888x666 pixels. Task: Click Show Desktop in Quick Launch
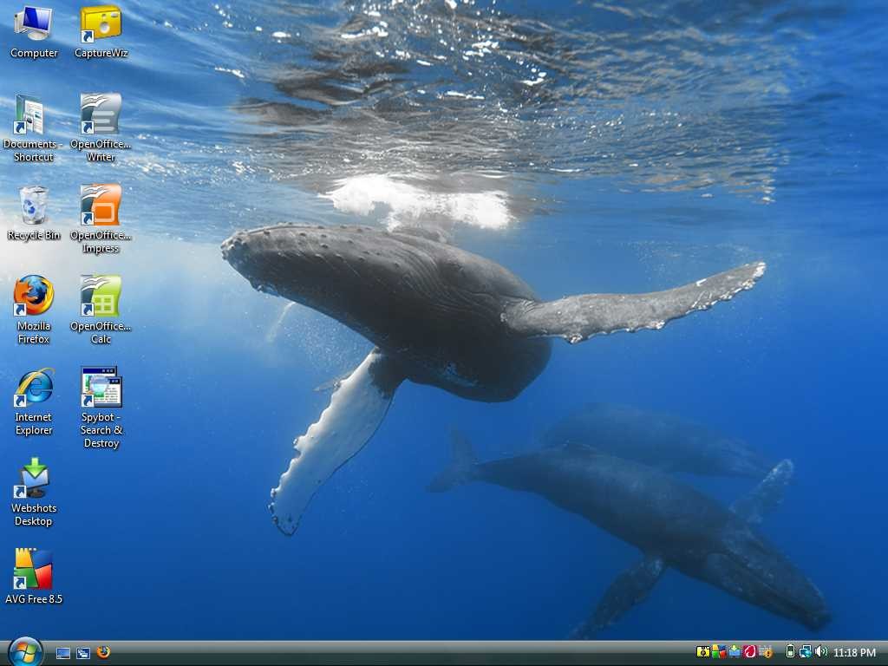point(63,653)
